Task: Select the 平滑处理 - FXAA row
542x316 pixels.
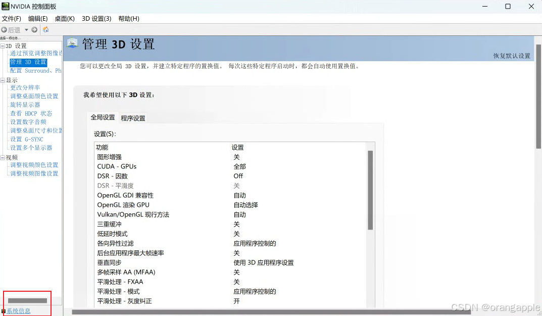Action: click(x=230, y=282)
